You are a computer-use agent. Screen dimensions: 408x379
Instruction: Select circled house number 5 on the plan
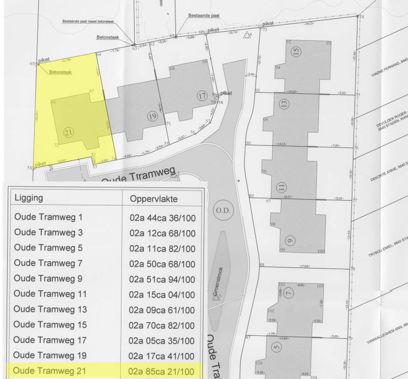click(276, 346)
